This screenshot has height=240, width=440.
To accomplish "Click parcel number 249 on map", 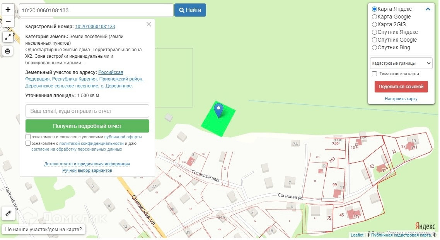I will [x=335, y=144].
